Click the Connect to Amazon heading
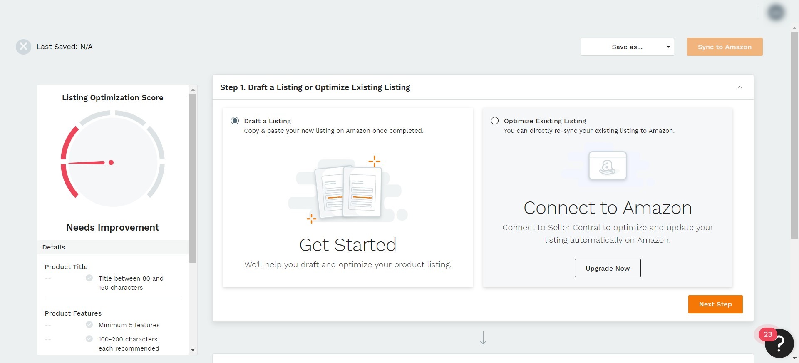Screen dimensions: 799x363 coord(608,208)
